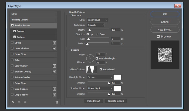
Task: Select the Down direction radio button
Action: click(98, 34)
